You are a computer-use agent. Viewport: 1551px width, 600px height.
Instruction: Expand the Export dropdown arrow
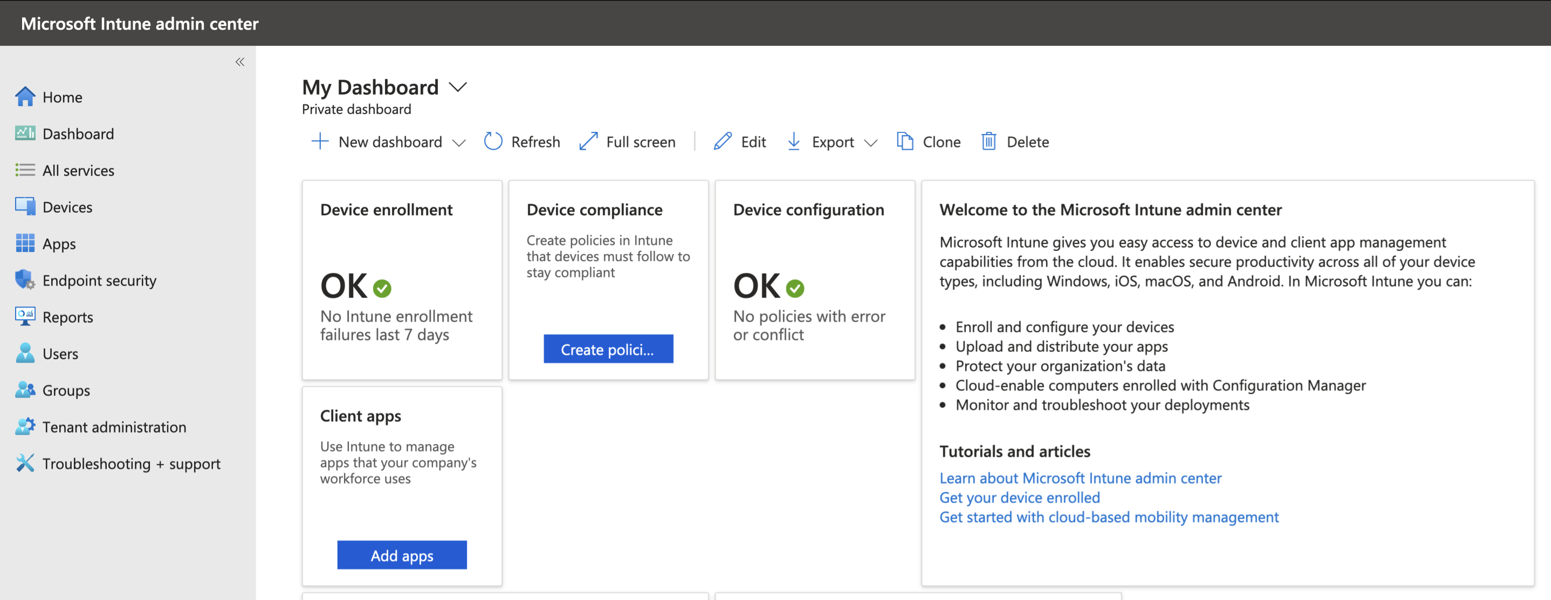pos(870,143)
